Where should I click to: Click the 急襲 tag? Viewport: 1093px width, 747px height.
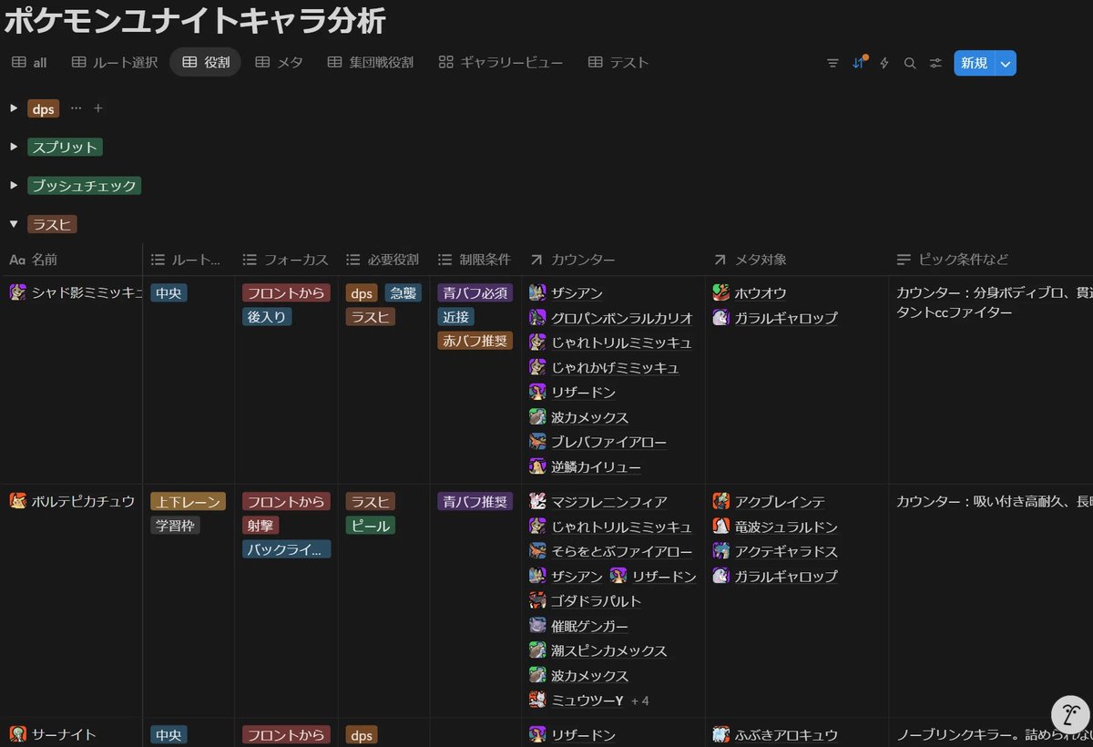click(403, 293)
